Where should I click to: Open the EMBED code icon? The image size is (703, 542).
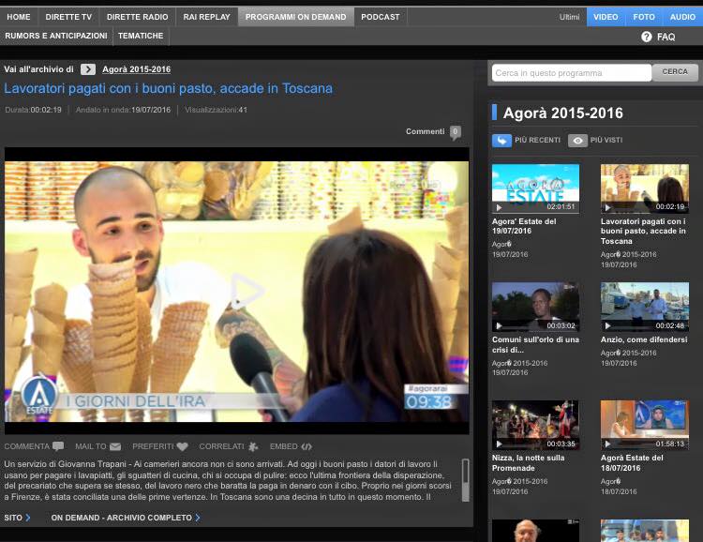[307, 446]
